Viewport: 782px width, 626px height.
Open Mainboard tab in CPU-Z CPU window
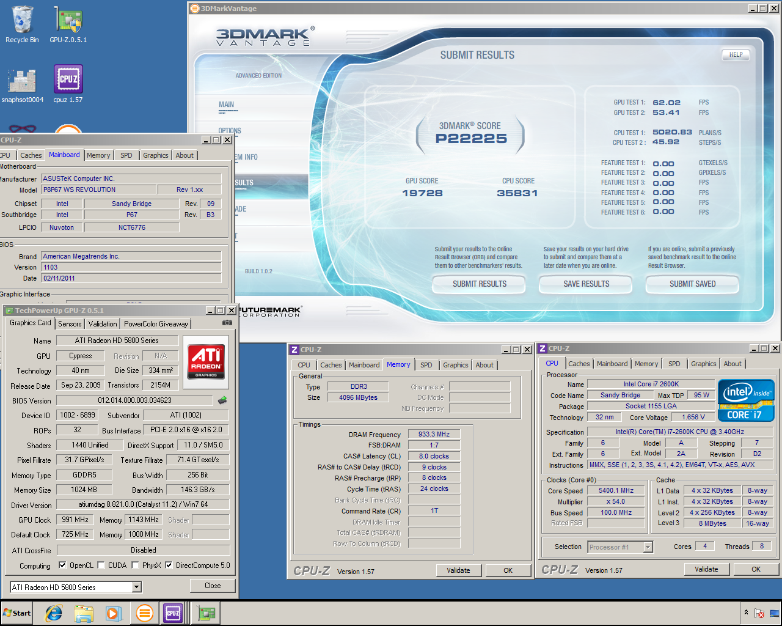[612, 364]
